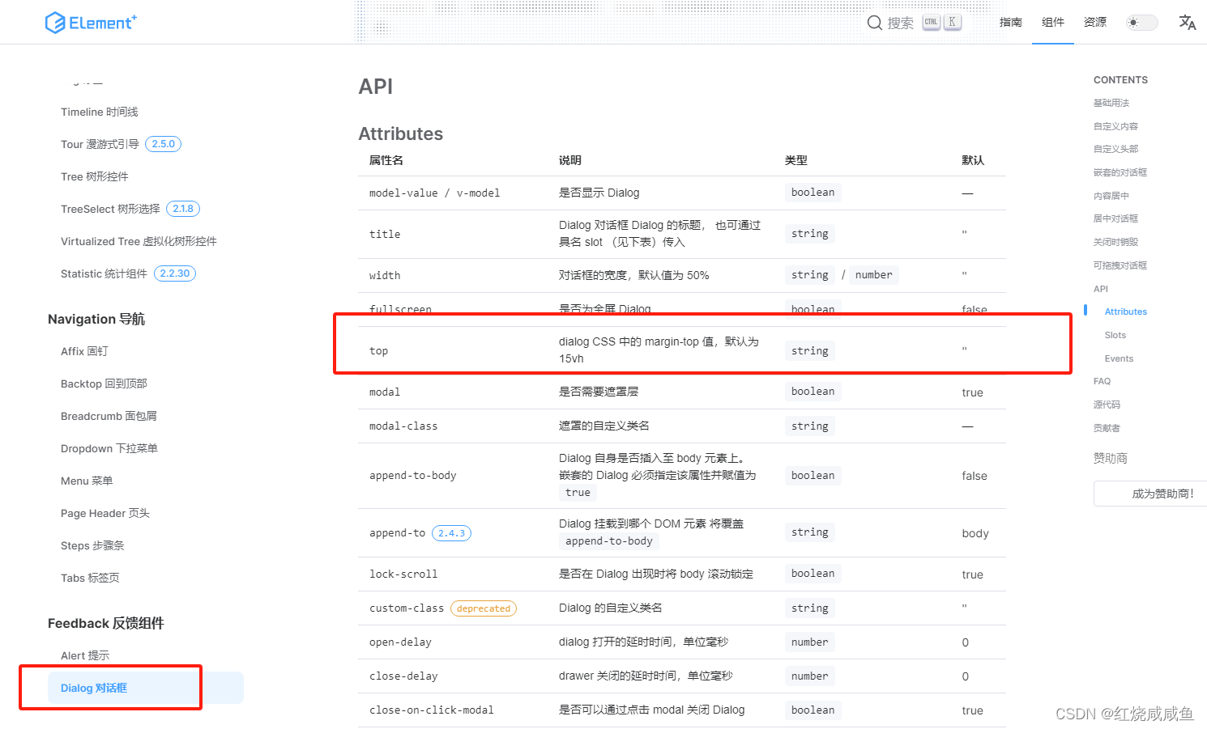Open Tree 树形控件 in the sidebar
The width and height of the screenshot is (1207, 729).
(95, 176)
